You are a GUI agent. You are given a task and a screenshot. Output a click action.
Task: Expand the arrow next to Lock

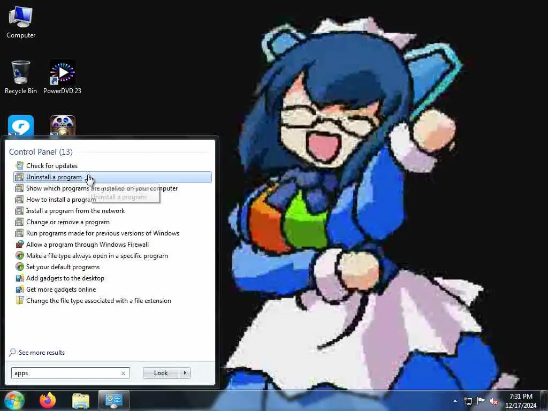click(x=185, y=373)
